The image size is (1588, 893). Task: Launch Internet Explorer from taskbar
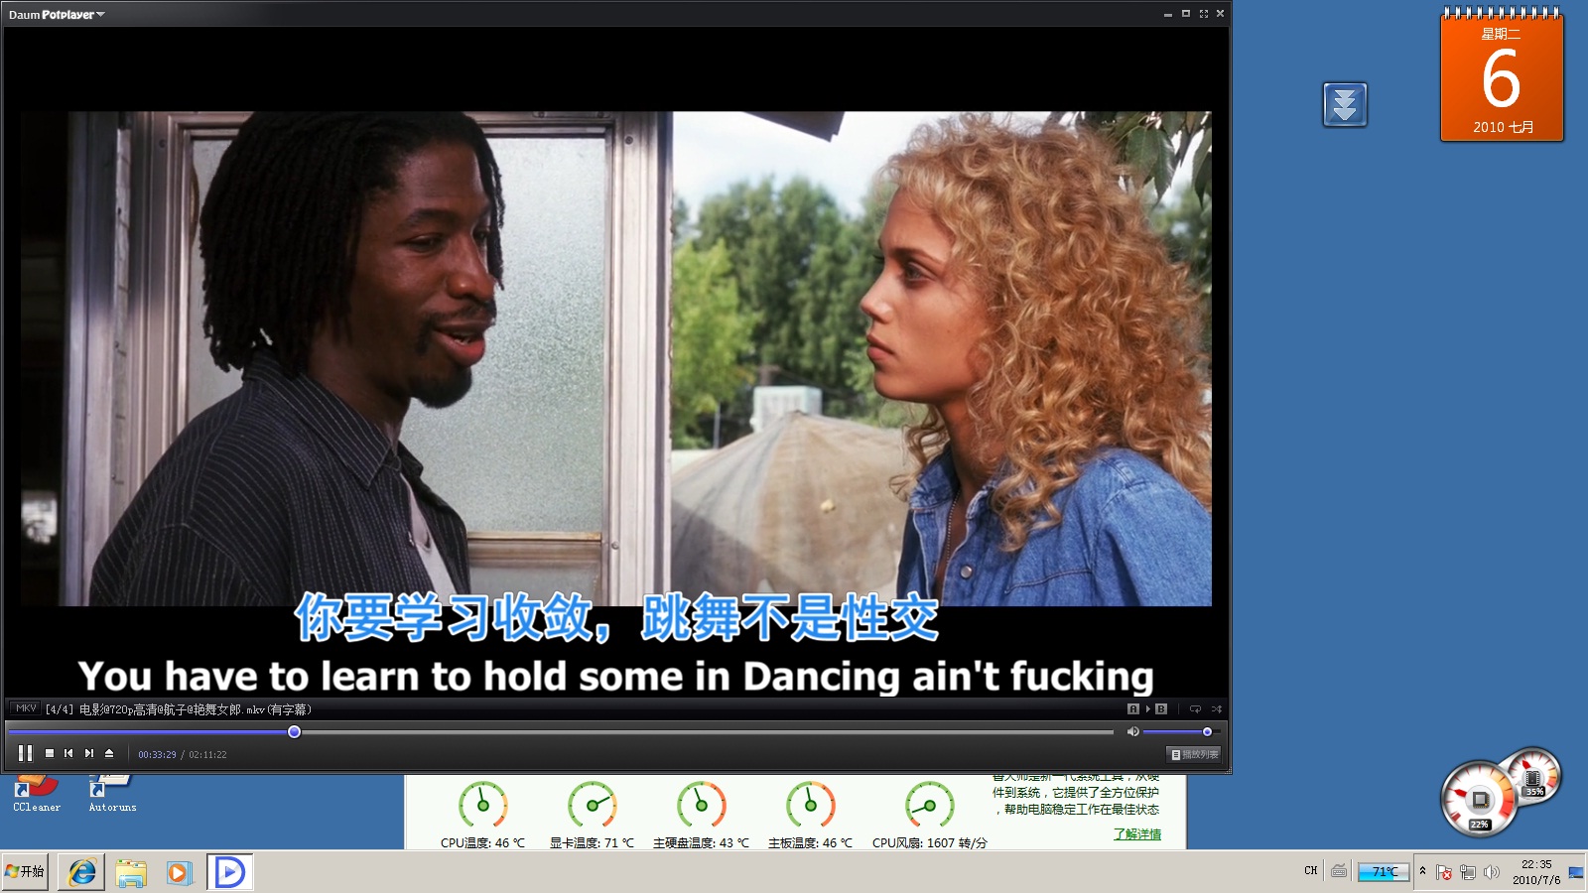click(x=81, y=872)
